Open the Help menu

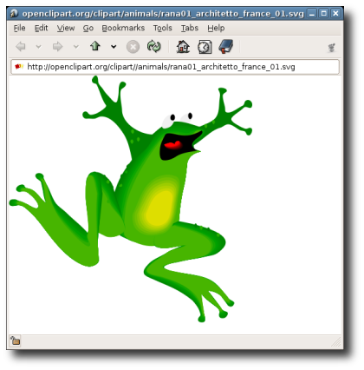click(x=216, y=28)
